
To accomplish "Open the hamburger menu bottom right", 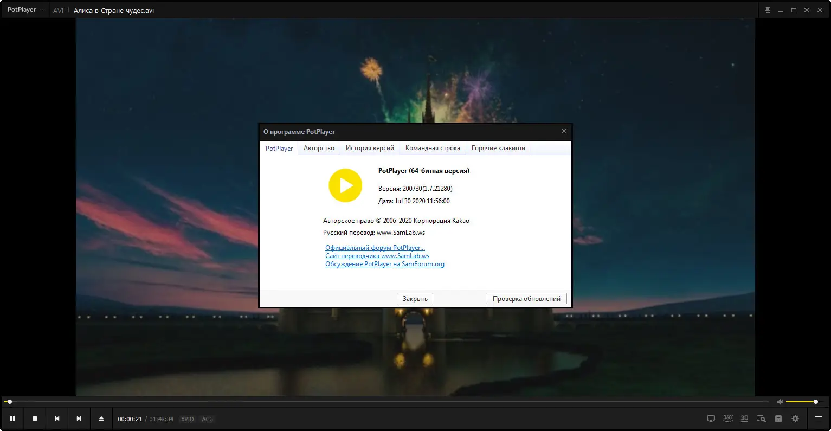I will click(x=819, y=419).
